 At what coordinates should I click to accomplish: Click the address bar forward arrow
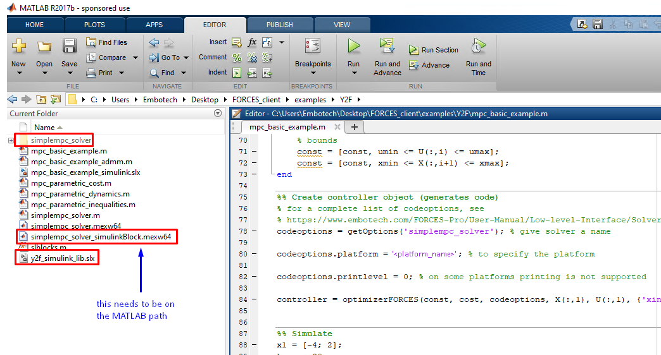click(x=26, y=100)
